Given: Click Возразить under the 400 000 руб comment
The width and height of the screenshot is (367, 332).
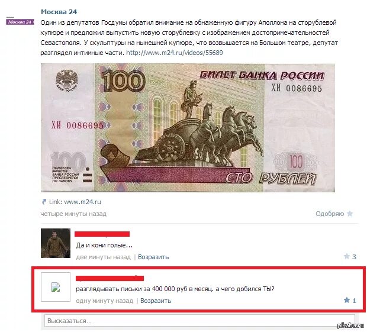Looking at the screenshot, I should [156, 301].
